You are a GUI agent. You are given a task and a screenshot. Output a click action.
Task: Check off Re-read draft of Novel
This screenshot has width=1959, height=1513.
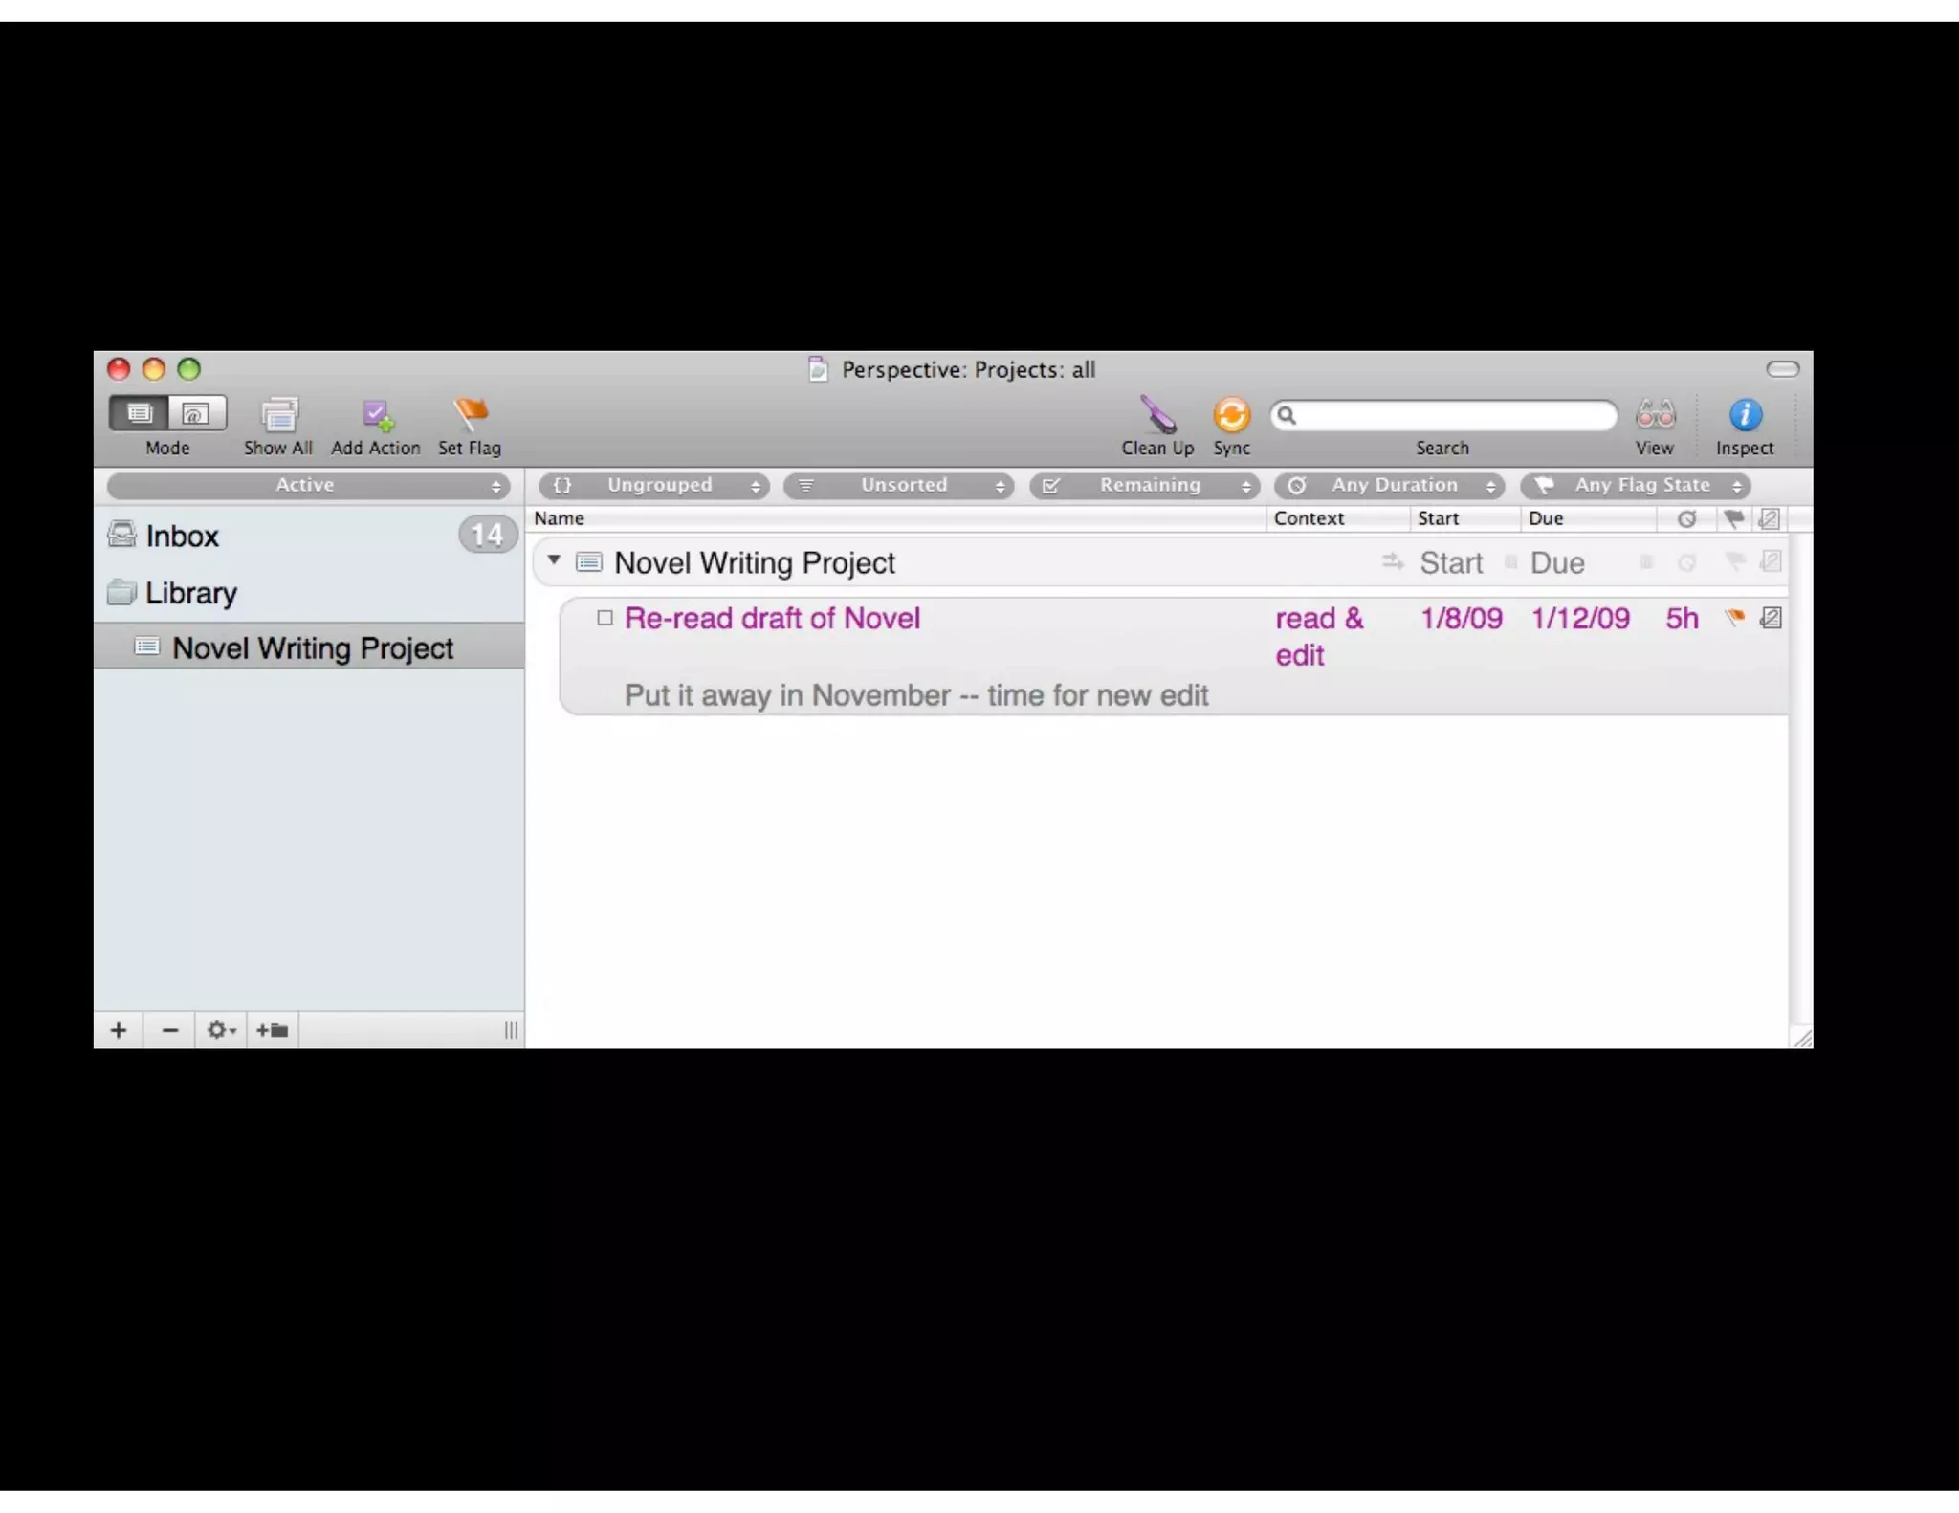(605, 618)
